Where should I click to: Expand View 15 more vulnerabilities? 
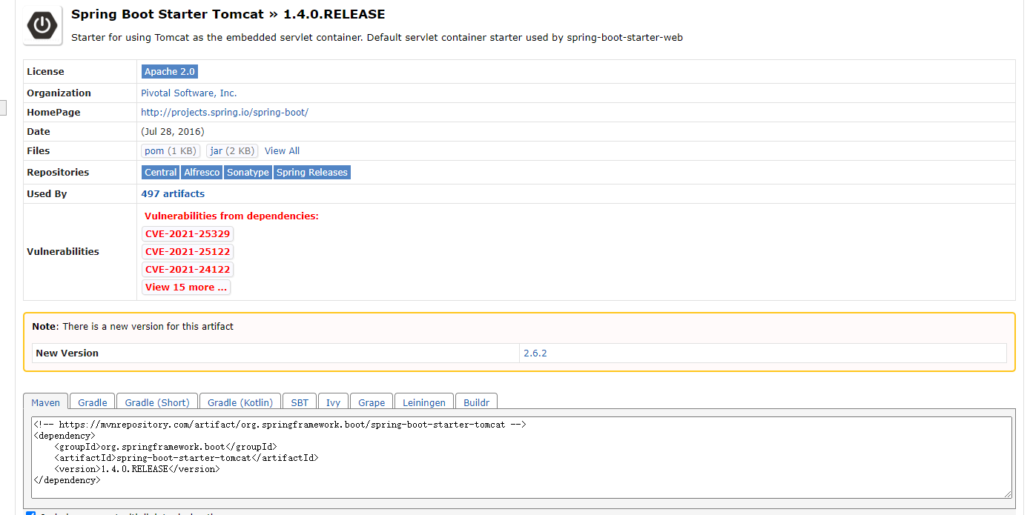[186, 288]
